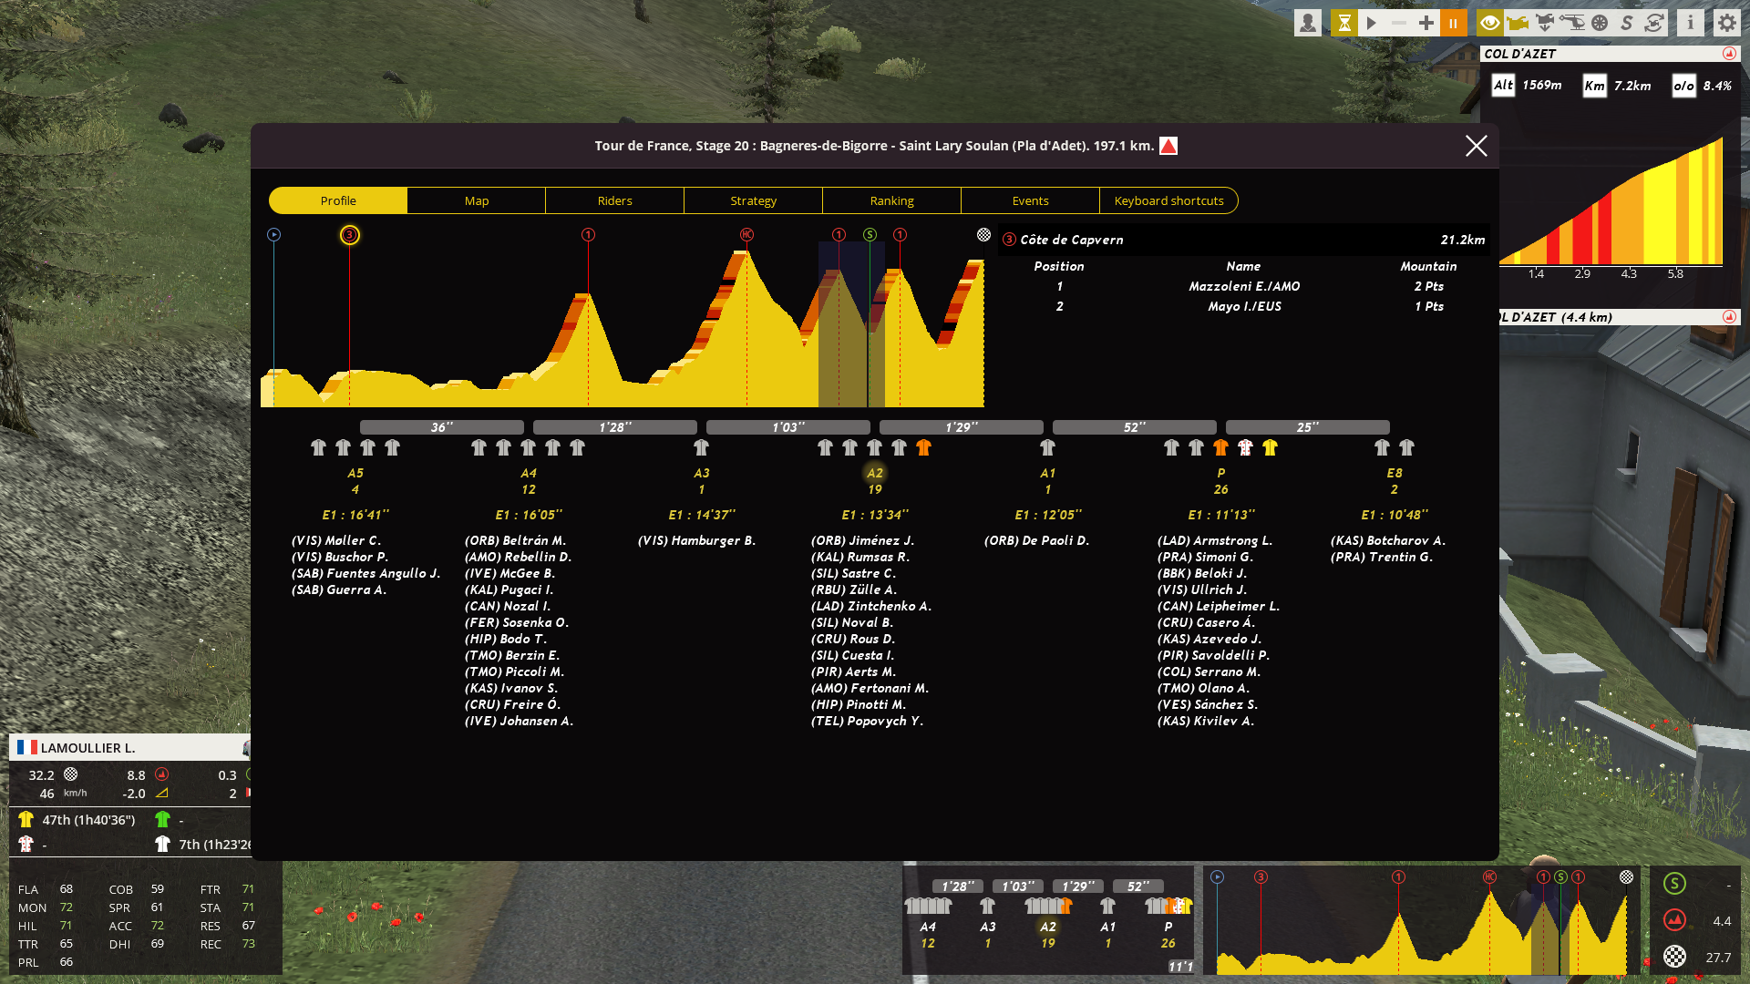Select the yellow camera view icon
The image size is (1750, 984).
[1518, 23]
